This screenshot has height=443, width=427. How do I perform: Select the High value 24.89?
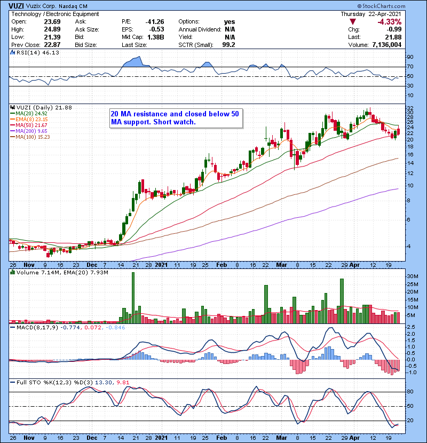(52, 29)
